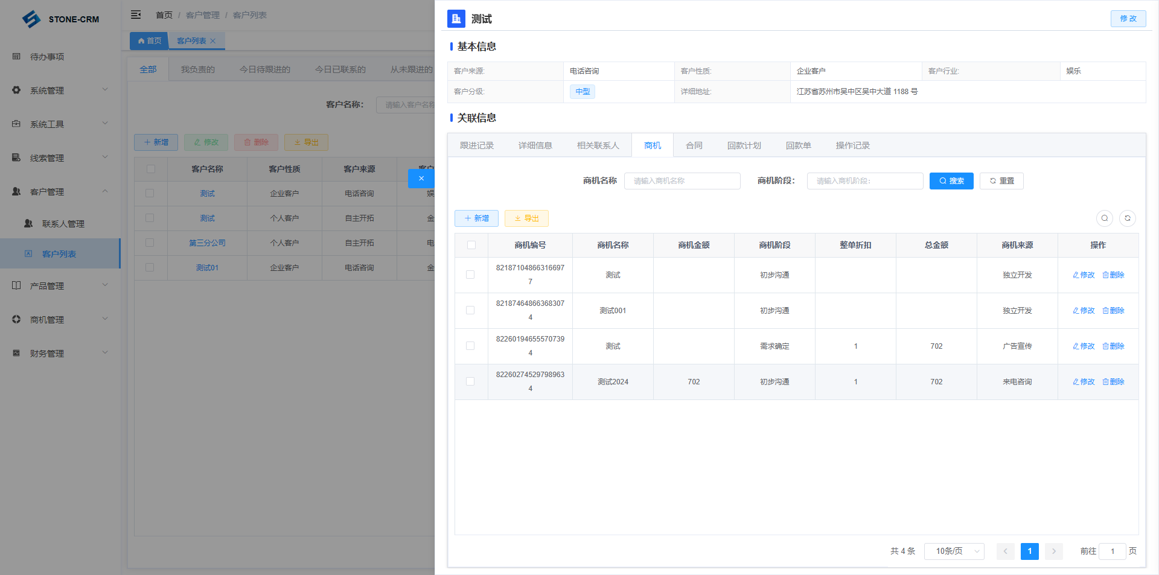Screen dimensions: 1159x575
Task: Click 删除 in the row ending 6316697
Action: [x=1113, y=275]
